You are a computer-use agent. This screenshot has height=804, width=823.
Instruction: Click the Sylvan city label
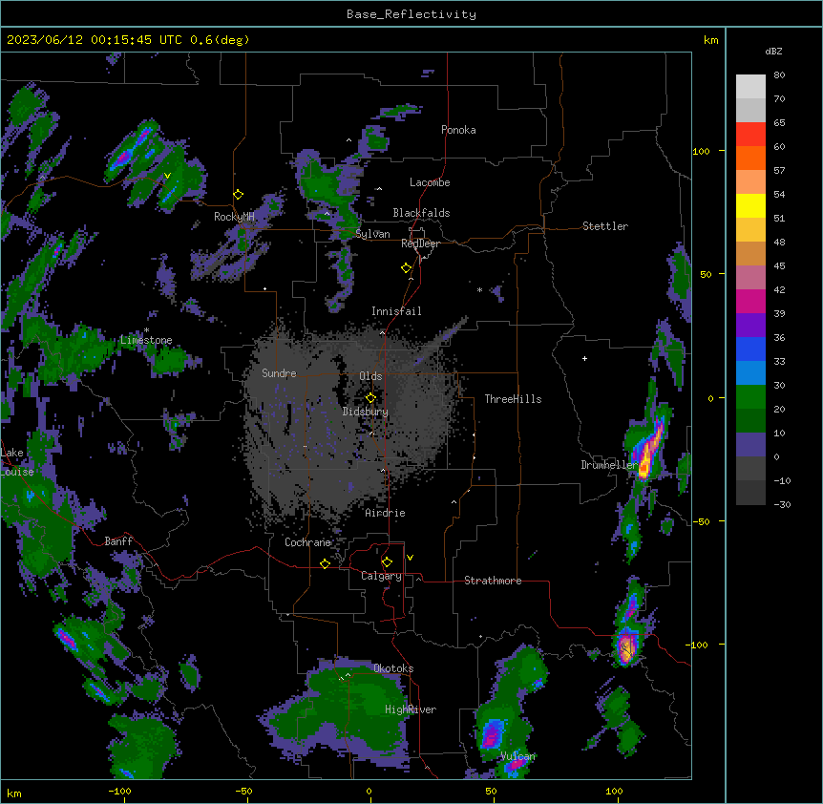(372, 234)
